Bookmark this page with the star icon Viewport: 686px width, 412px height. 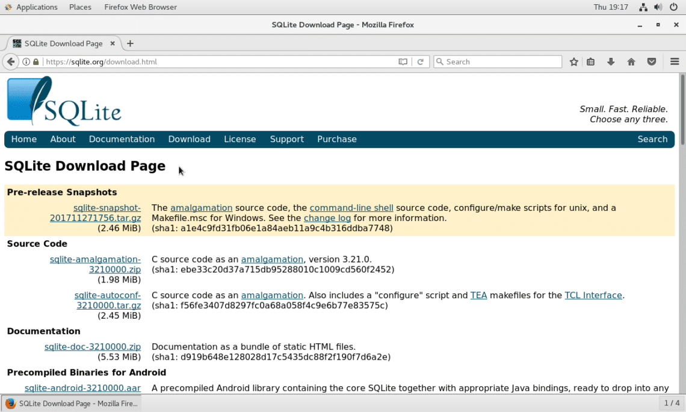(x=574, y=61)
